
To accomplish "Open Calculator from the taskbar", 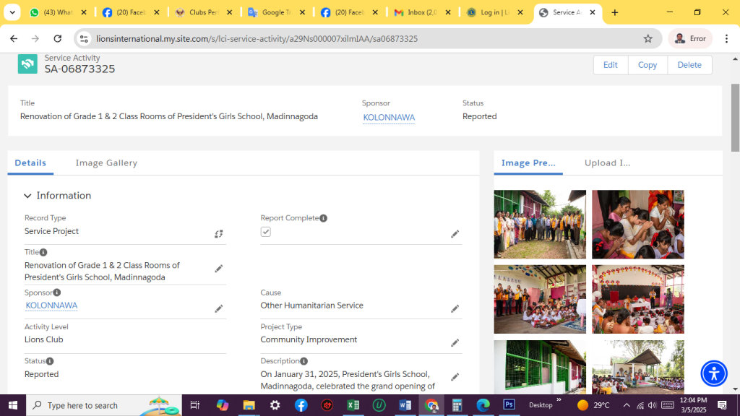I will click(x=457, y=405).
